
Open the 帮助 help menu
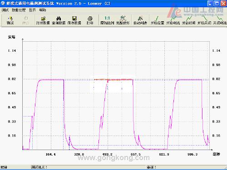coord(43,10)
